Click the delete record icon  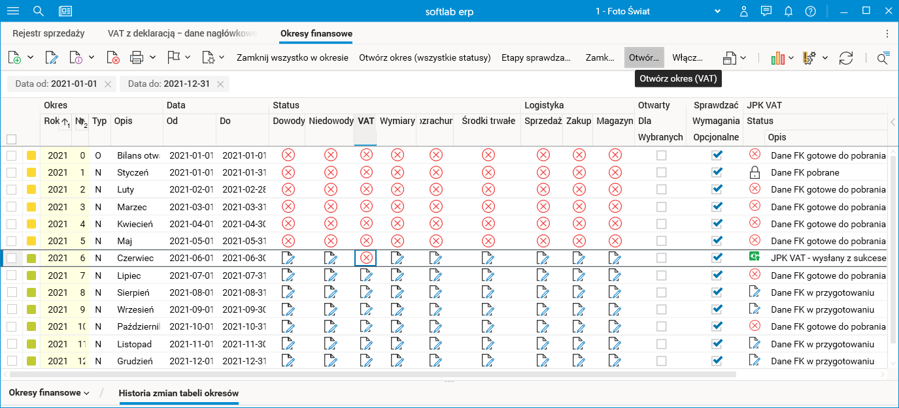tap(112, 57)
